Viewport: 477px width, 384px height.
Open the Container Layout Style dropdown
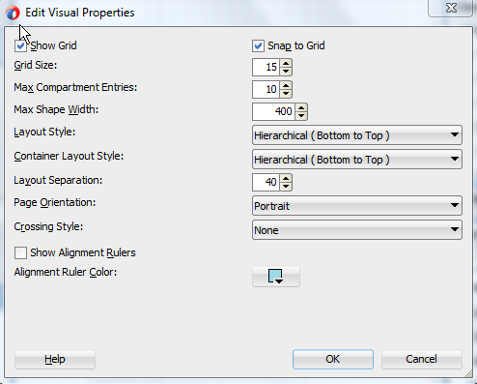point(357,160)
